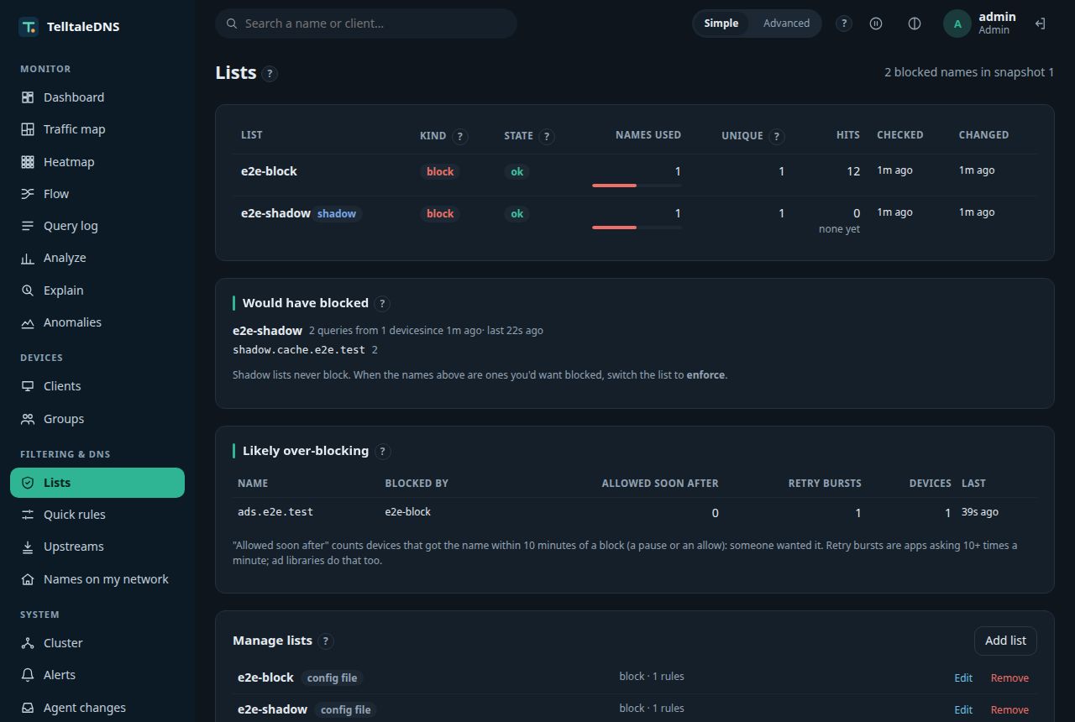This screenshot has height=722, width=1075.
Task: Open help for the UNIQUE column
Action: click(776, 136)
